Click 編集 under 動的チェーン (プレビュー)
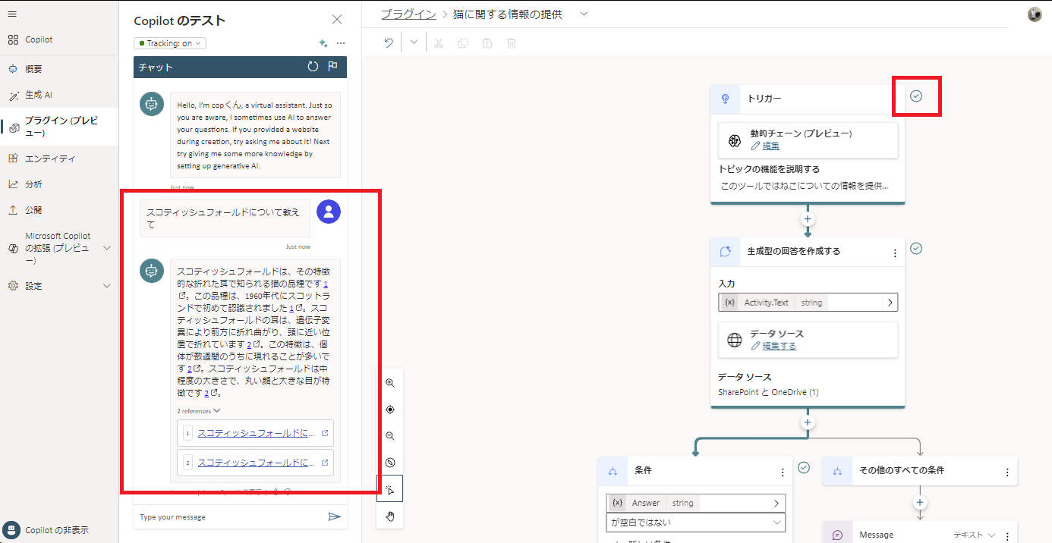Image resolution: width=1052 pixels, height=543 pixels. (x=771, y=146)
